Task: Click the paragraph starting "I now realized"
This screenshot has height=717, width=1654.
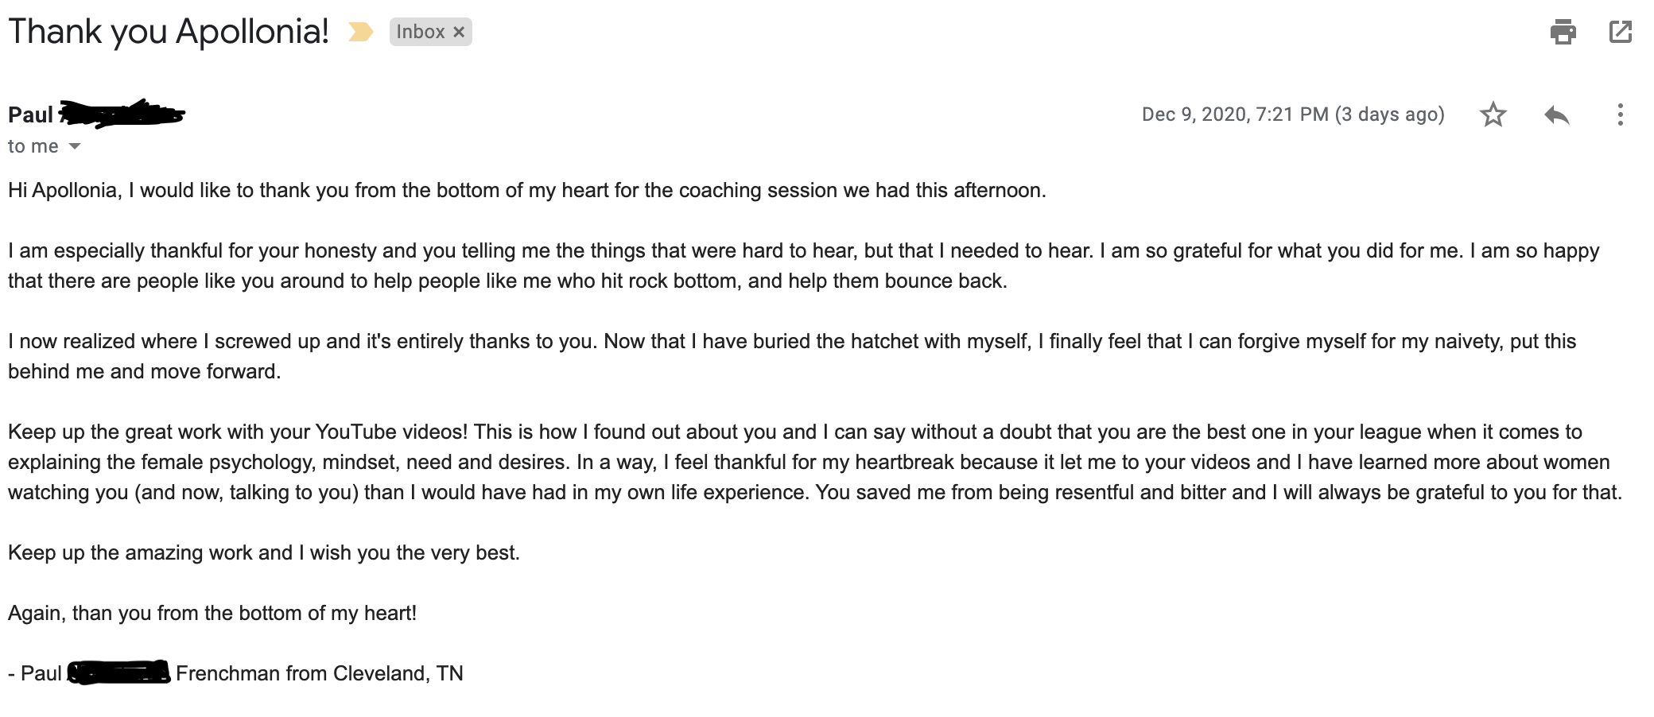Action: click(792, 356)
